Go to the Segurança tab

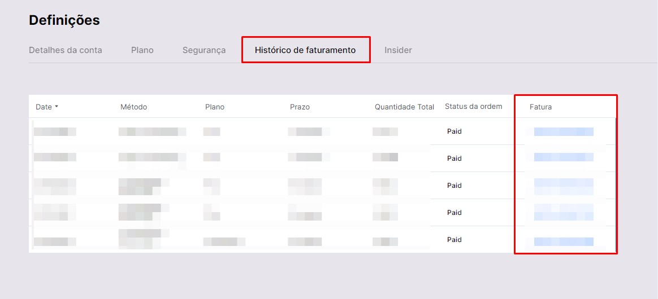point(204,50)
